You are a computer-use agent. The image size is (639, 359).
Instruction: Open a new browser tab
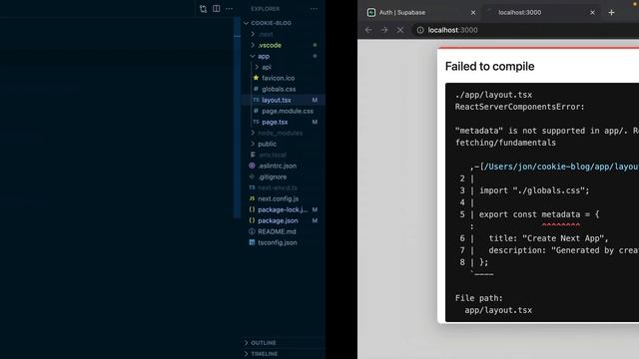[611, 13]
